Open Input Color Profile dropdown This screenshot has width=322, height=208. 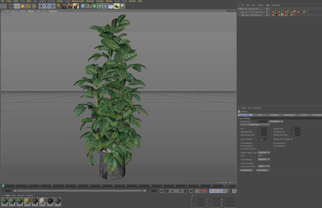(264, 166)
